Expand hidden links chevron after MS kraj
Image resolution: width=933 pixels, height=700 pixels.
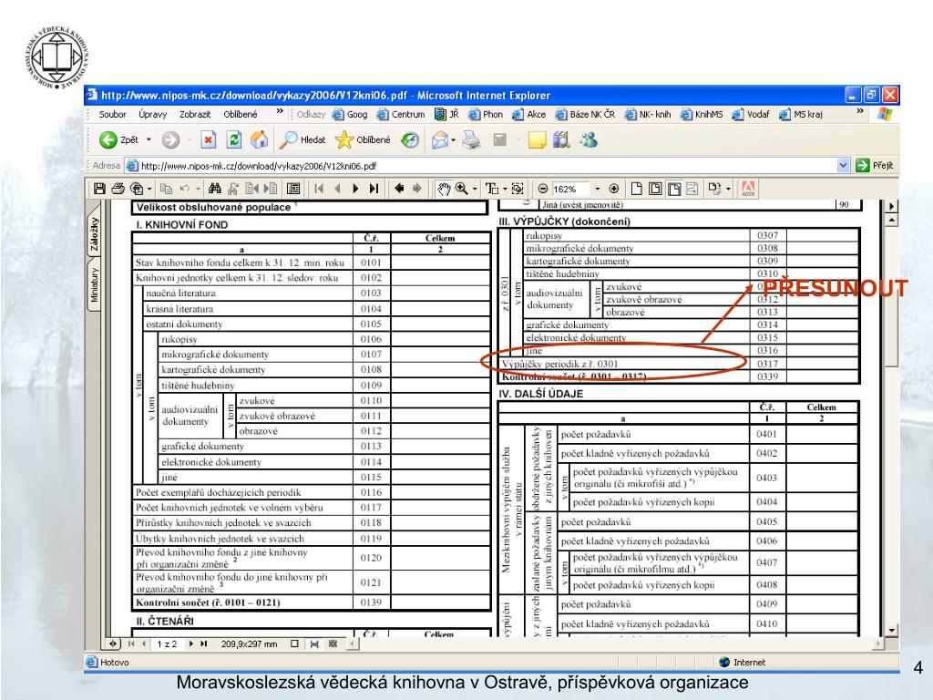860,111
